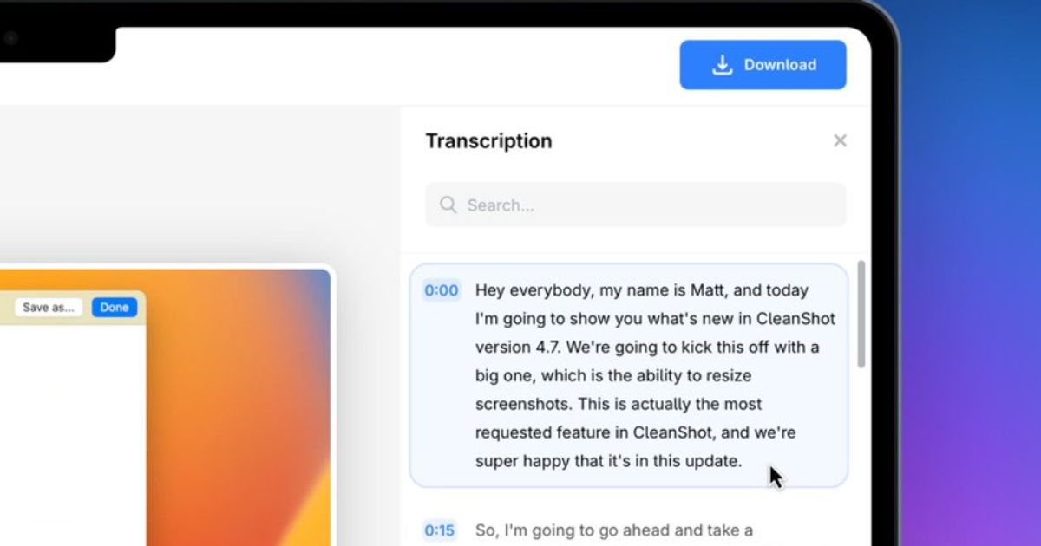Click the Save as... button in preview
This screenshot has height=546, width=1041.
tap(48, 308)
